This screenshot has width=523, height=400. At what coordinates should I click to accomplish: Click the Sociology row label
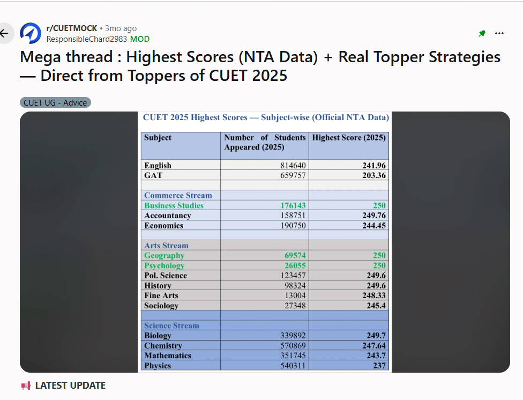coord(161,306)
